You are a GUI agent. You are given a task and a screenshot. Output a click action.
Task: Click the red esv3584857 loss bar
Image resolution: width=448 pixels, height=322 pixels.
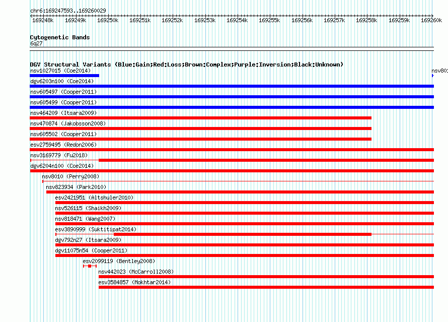click(x=266, y=287)
